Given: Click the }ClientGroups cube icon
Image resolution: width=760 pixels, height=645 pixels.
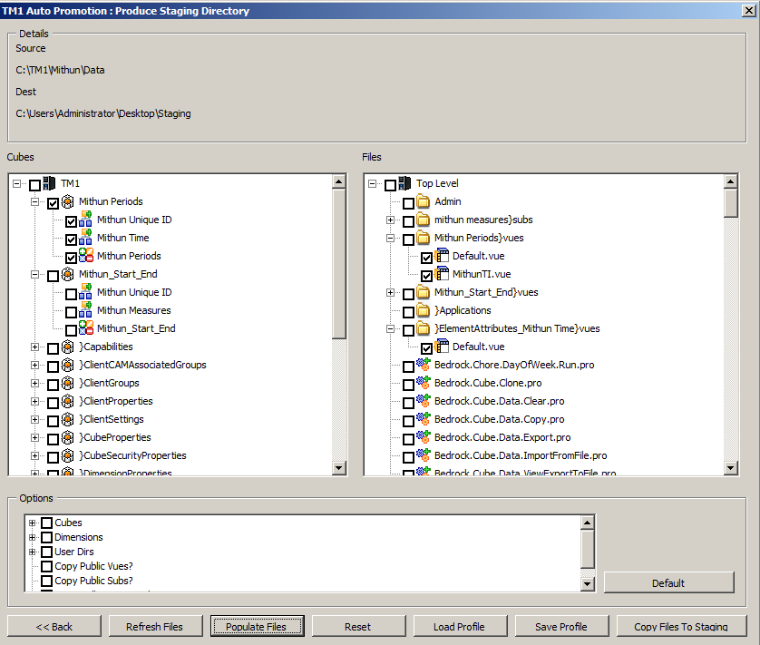Looking at the screenshot, I should coord(68,383).
